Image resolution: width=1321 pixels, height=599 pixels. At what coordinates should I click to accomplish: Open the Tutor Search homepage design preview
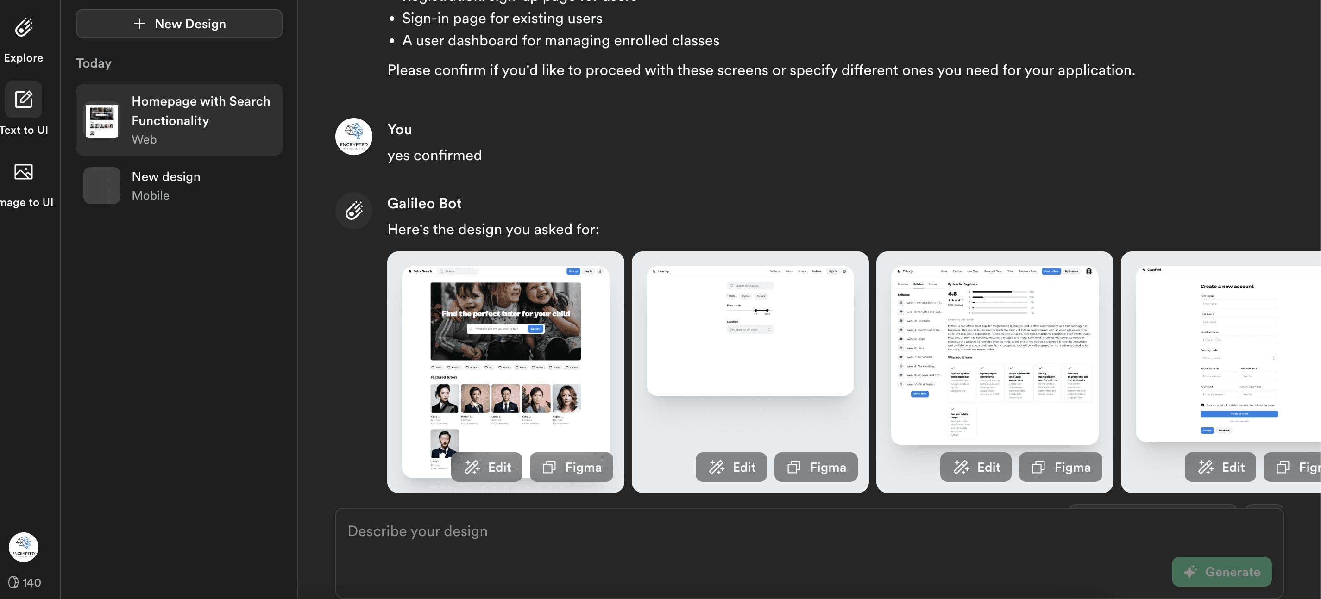point(506,372)
